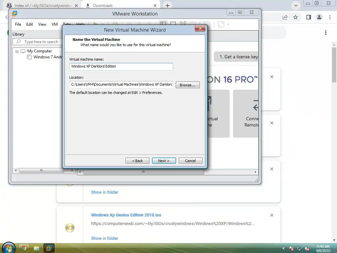Viewport: 337px width, 253px height.
Task: Click the main pane's right scroll arrow
Action: point(255,172)
